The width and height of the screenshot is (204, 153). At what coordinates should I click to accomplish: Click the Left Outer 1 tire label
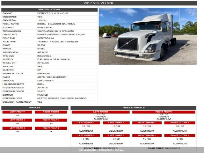pyautogui.click(x=86, y=123)
